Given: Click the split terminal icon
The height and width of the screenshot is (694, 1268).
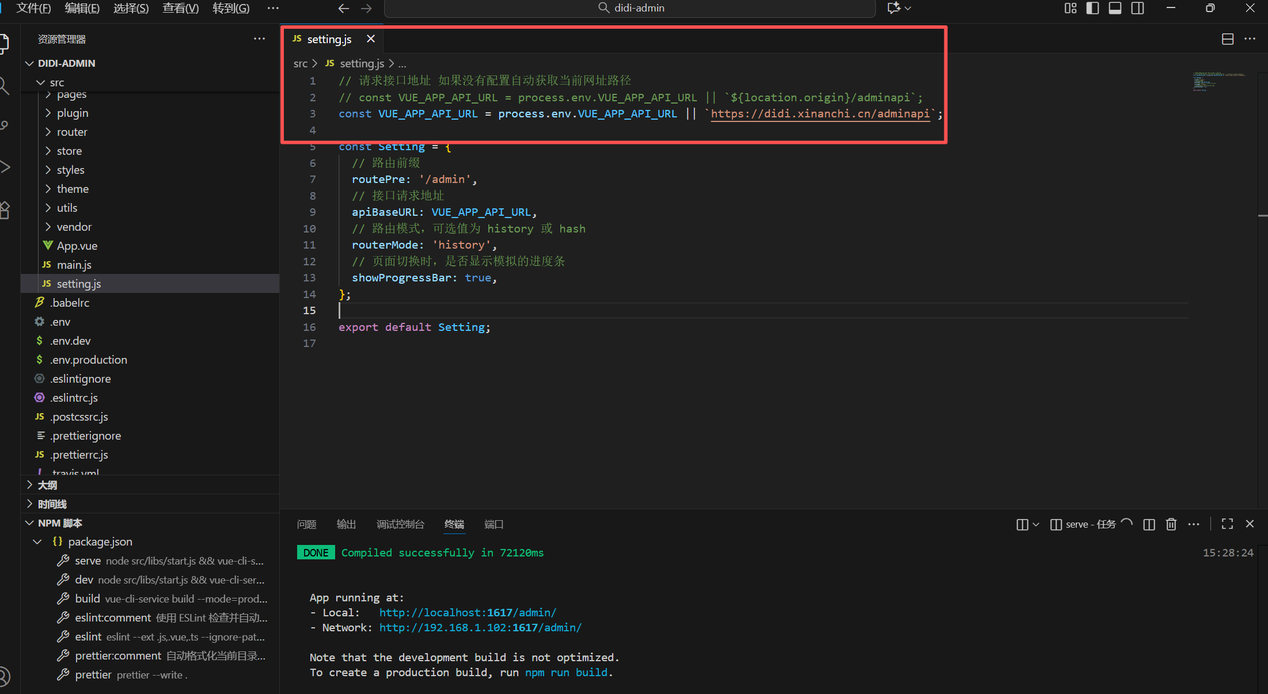Looking at the screenshot, I should 1149,524.
